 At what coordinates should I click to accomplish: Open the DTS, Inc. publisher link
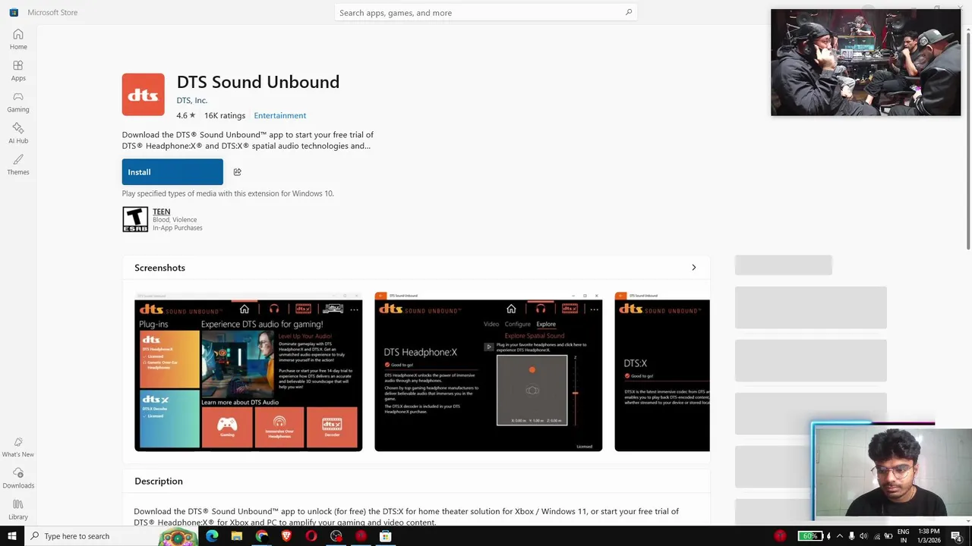192,100
